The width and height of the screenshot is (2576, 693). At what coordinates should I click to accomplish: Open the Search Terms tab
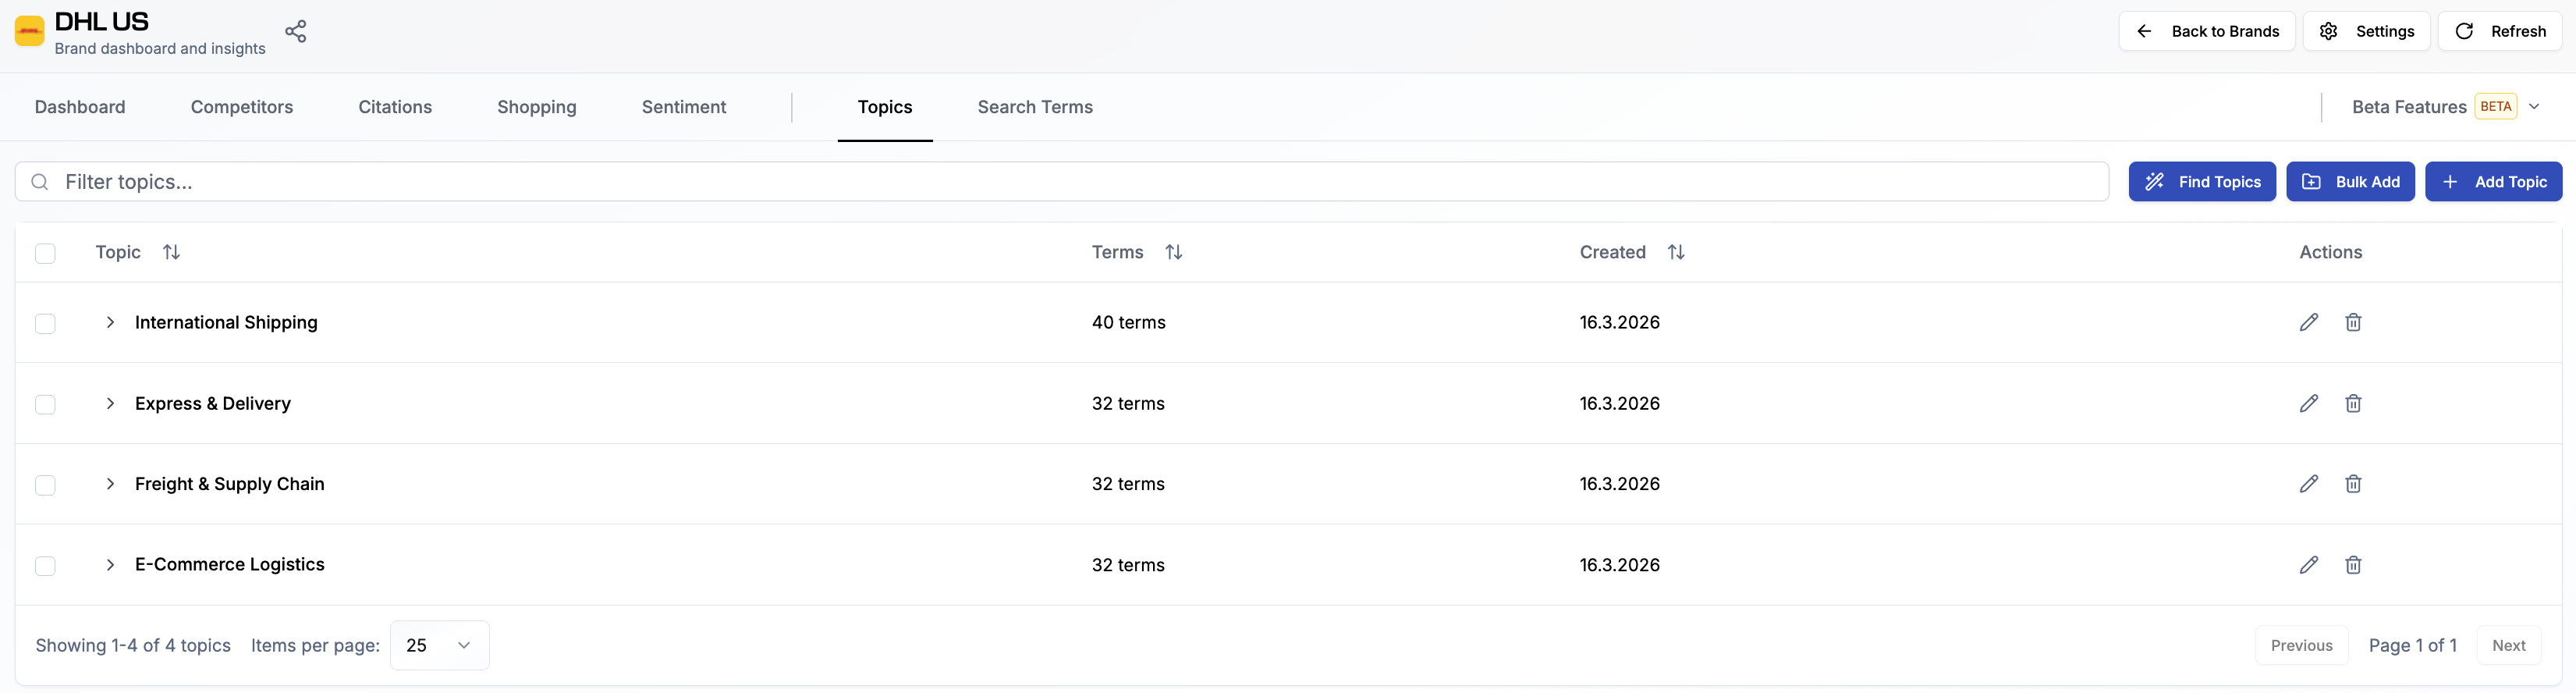(1035, 107)
